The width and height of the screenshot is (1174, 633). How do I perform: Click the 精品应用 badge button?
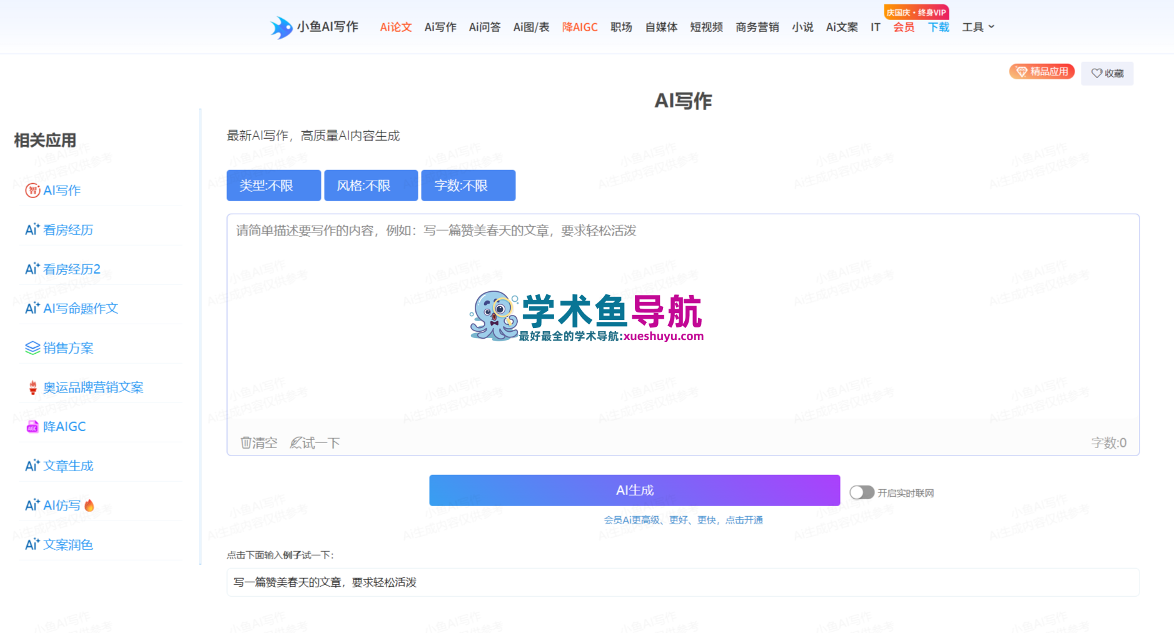[x=1041, y=72]
